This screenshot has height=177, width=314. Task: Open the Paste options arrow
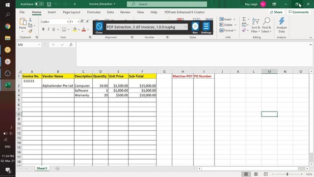pos(23,31)
